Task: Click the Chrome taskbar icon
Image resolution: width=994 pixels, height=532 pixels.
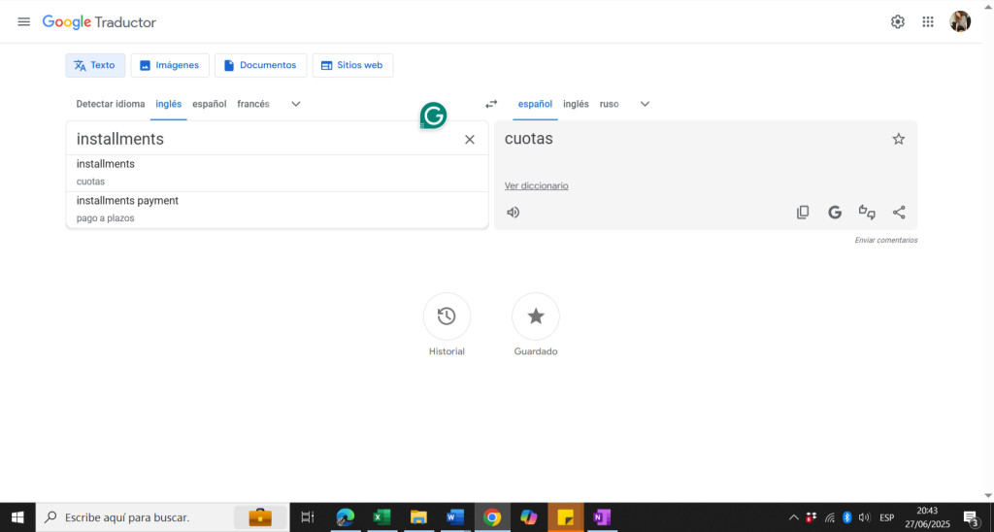Action: [492, 517]
